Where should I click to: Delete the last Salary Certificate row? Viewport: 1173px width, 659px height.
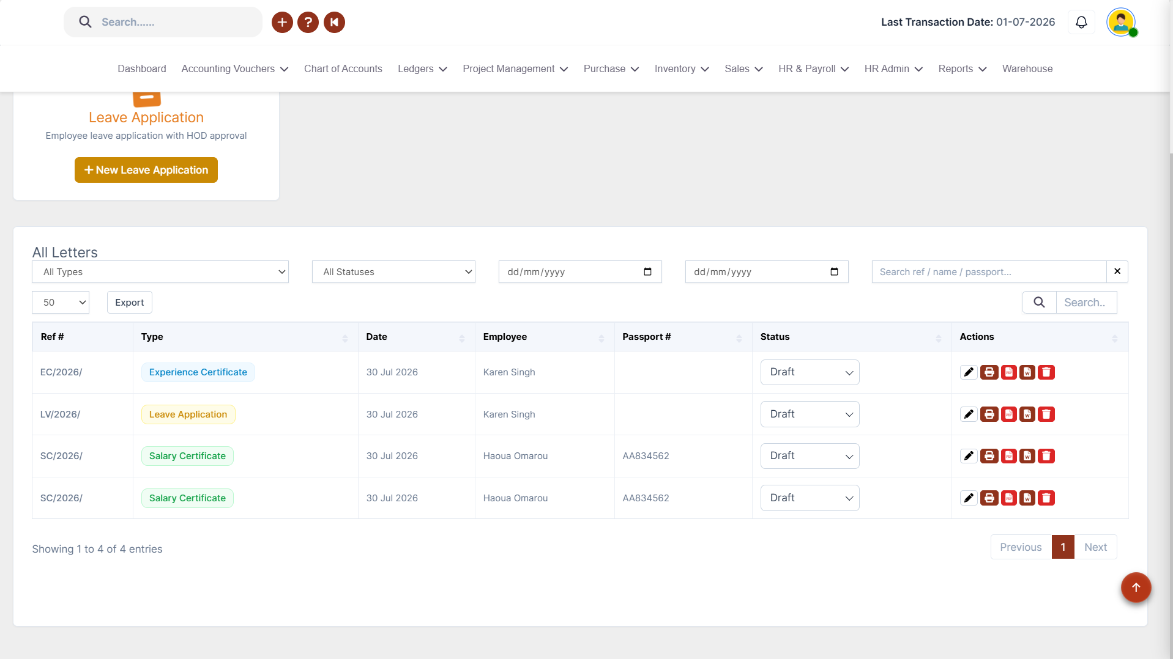coord(1046,498)
